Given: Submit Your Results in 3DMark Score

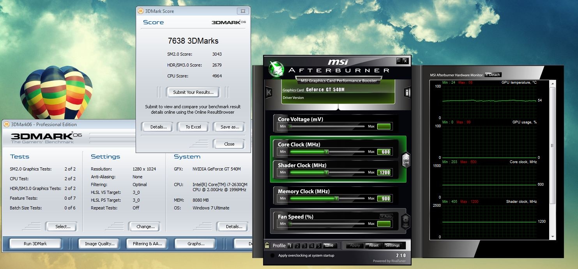Looking at the screenshot, I should [193, 92].
